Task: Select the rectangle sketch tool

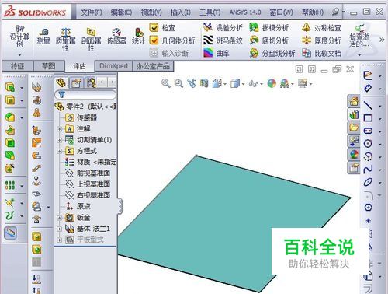Action: 368,118
